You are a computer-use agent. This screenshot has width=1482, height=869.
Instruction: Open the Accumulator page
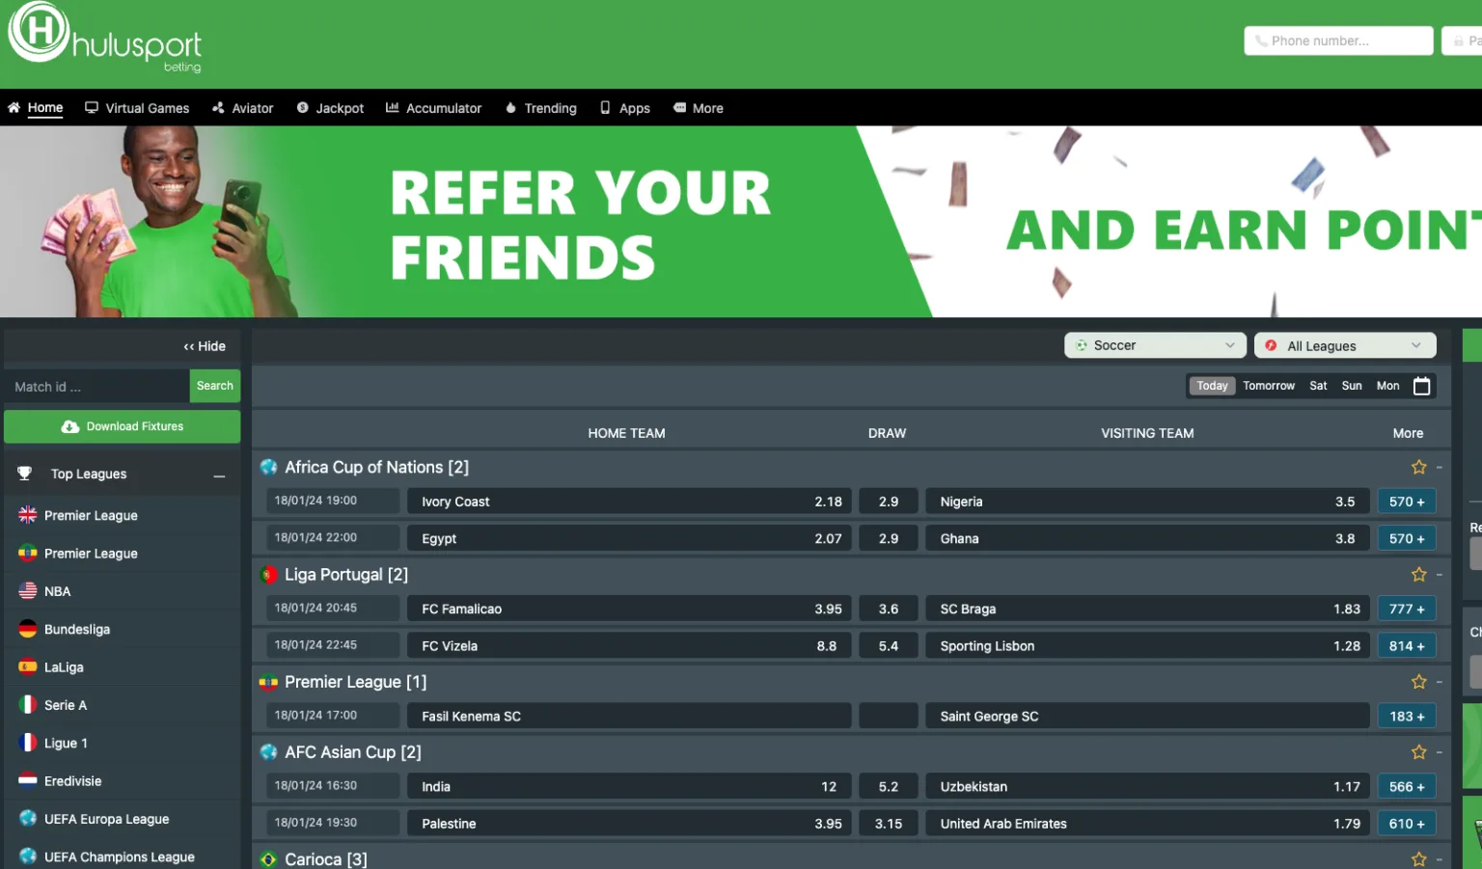[x=433, y=108]
